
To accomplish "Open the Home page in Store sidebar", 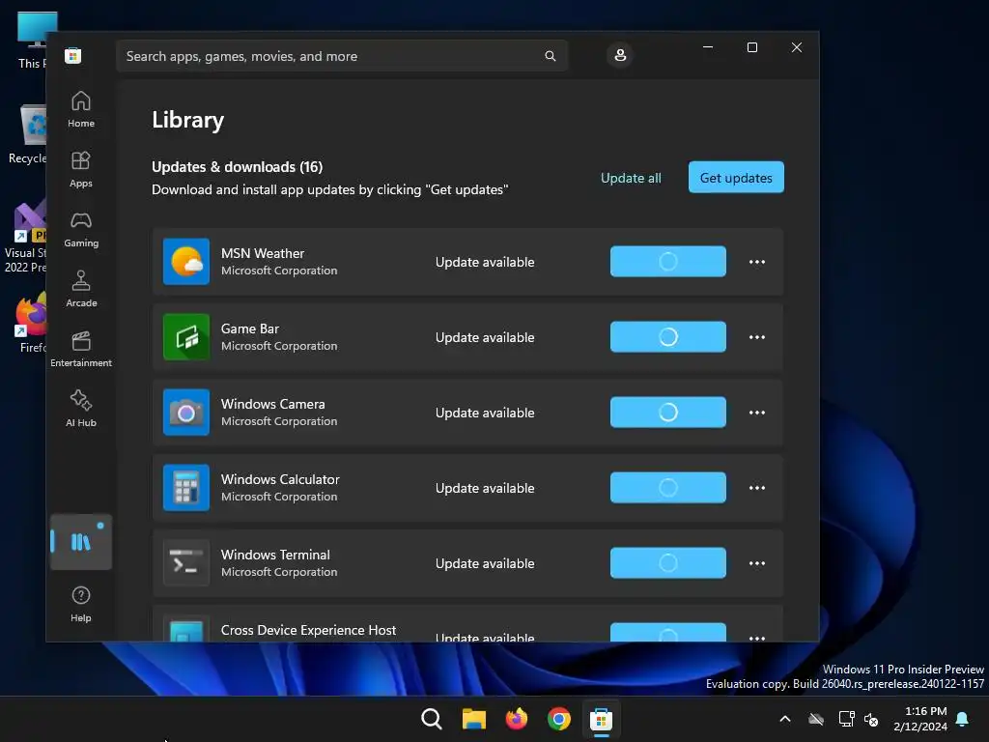I will [81, 110].
